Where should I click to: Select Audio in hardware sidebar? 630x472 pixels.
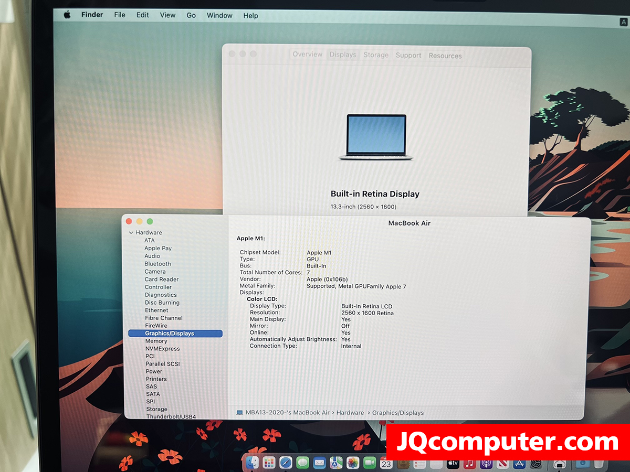[152, 256]
